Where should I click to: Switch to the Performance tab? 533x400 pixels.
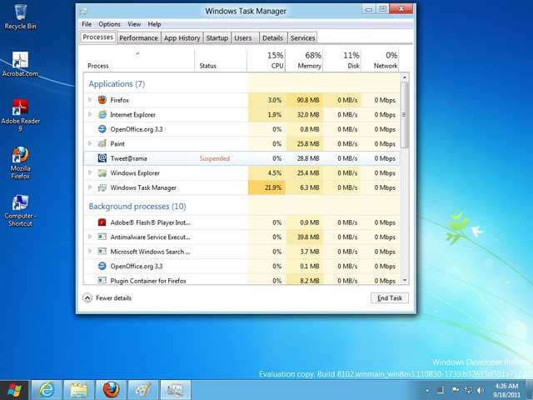click(138, 37)
